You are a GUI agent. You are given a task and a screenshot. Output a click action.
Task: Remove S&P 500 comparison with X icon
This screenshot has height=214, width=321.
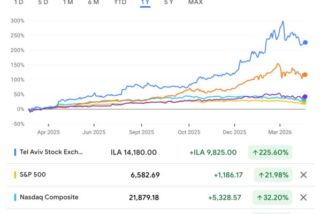click(303, 175)
